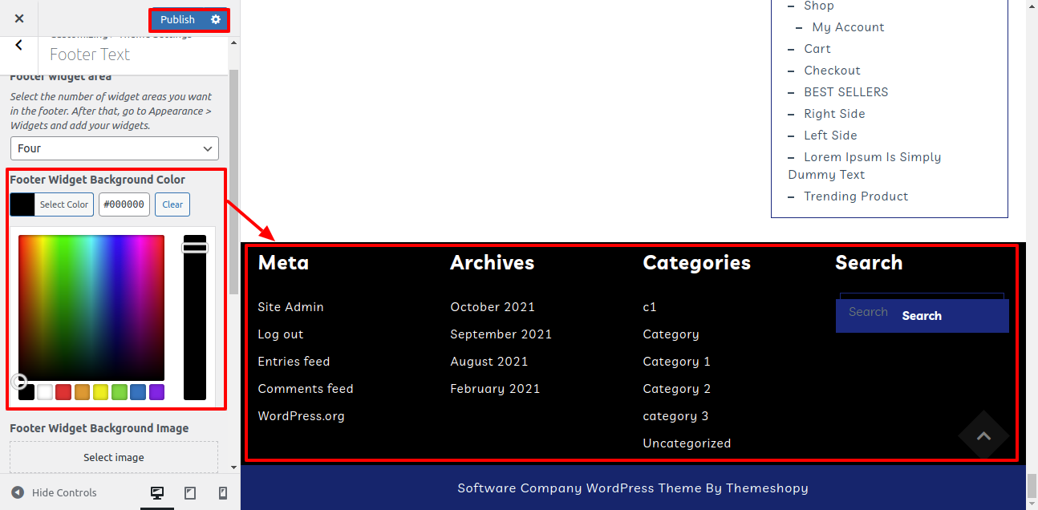Switch to tablet preview icon
Image resolution: width=1038 pixels, height=510 pixels.
pos(190,493)
